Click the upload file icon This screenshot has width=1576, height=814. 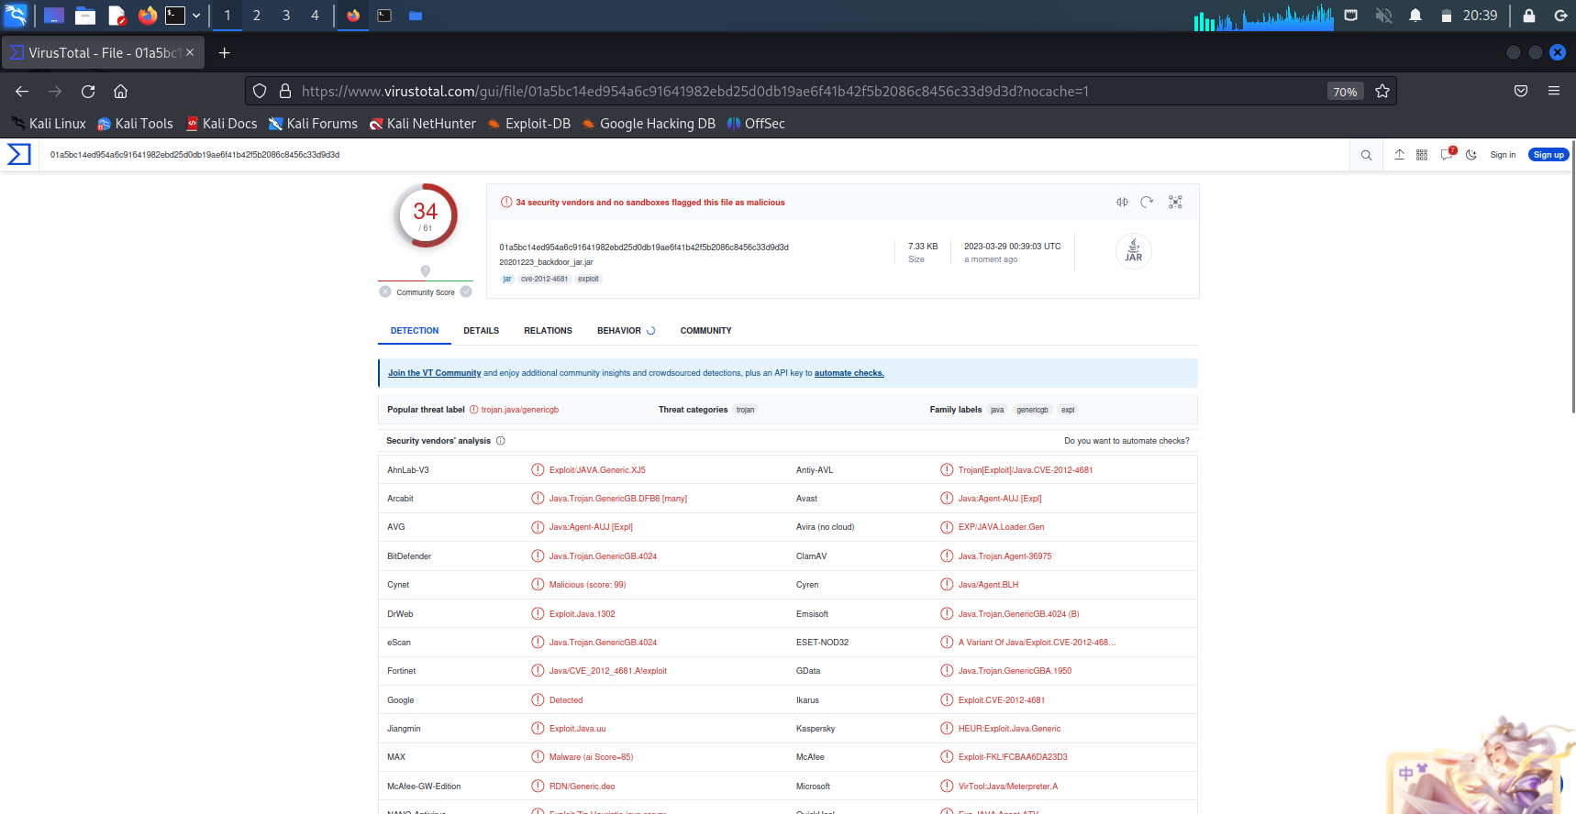[1399, 155]
